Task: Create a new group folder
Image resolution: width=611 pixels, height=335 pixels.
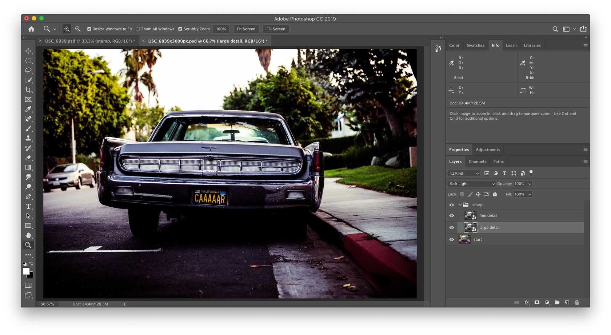Action: coord(557,303)
